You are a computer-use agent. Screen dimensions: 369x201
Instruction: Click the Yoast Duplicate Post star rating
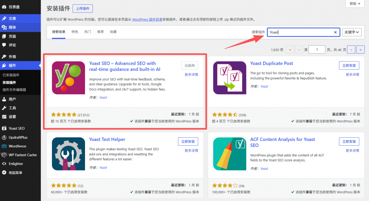(225, 115)
